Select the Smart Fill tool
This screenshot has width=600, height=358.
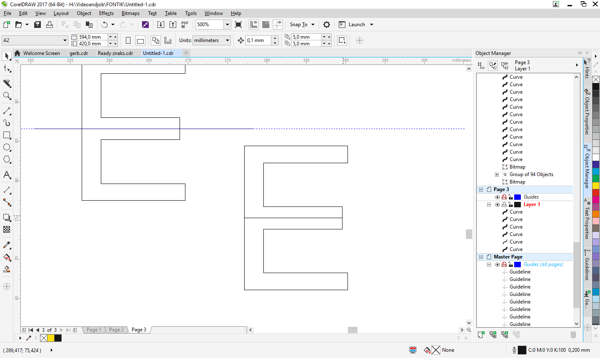click(x=7, y=269)
